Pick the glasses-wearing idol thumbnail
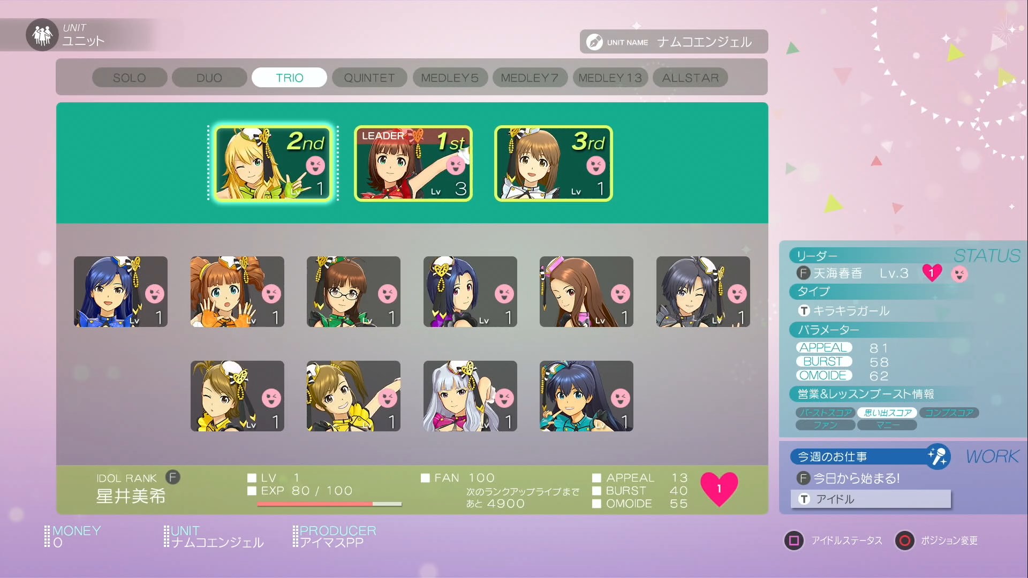The width and height of the screenshot is (1028, 578). pyautogui.click(x=353, y=292)
